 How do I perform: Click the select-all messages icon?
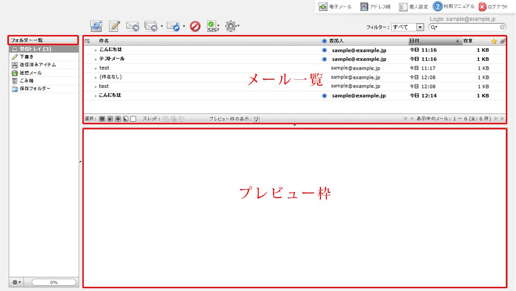pos(102,119)
